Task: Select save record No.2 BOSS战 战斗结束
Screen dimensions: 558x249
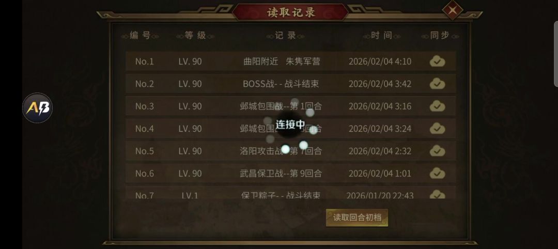Action: (290, 84)
